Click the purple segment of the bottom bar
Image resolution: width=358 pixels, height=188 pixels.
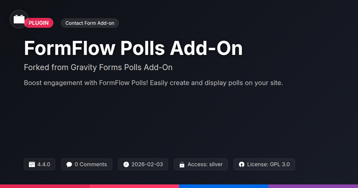tap(313, 186)
